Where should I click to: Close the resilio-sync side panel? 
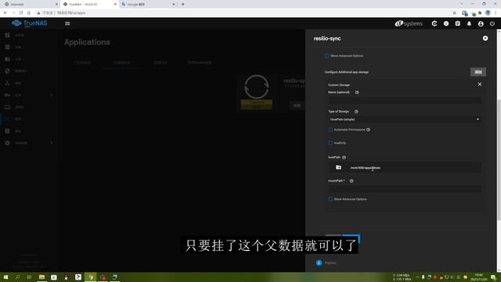point(485,38)
